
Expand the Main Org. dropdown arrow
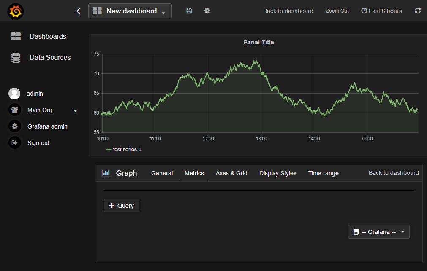click(x=76, y=110)
